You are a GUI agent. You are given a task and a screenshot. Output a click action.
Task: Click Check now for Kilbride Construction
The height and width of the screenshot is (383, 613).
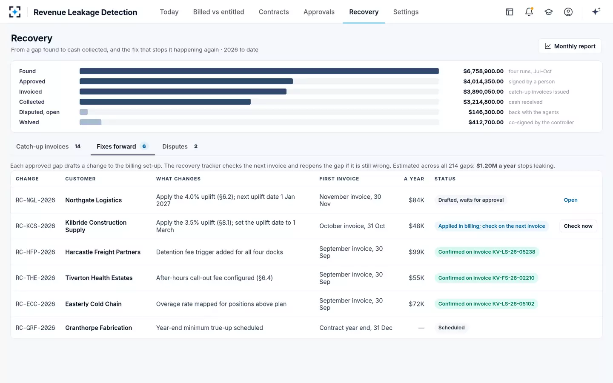578,226
